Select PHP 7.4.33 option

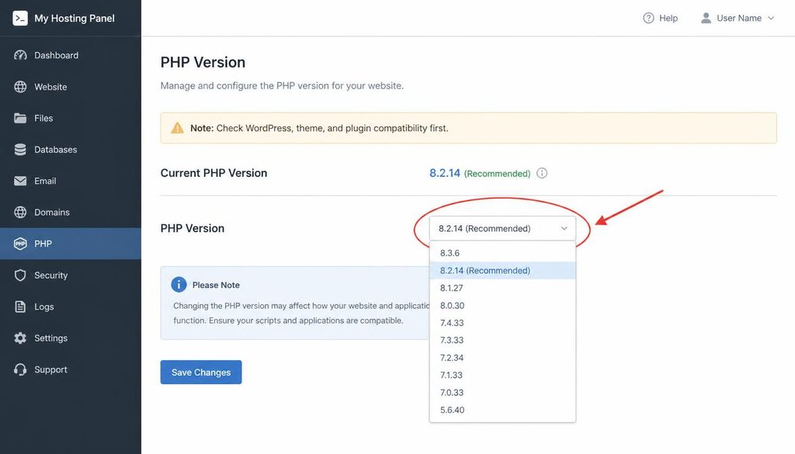(502, 323)
